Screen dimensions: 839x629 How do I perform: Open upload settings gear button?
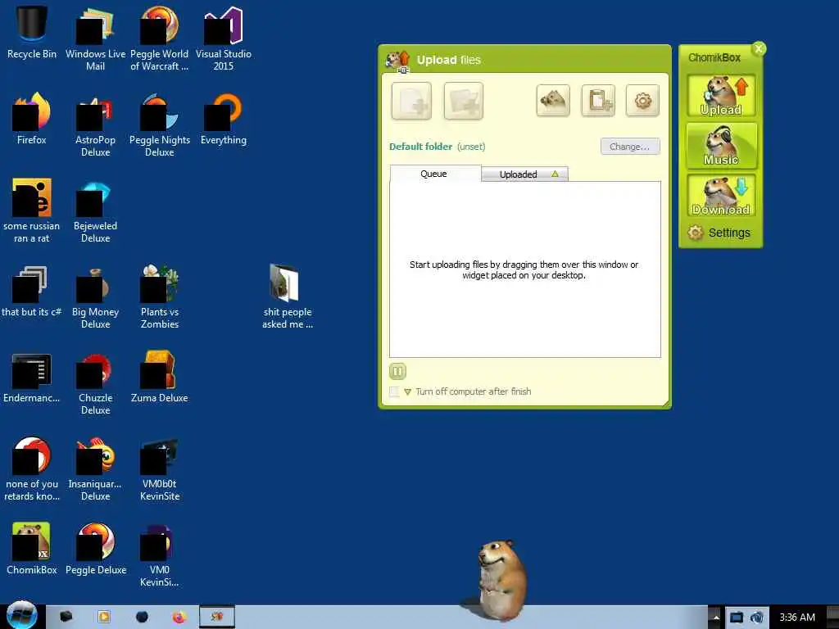(642, 101)
